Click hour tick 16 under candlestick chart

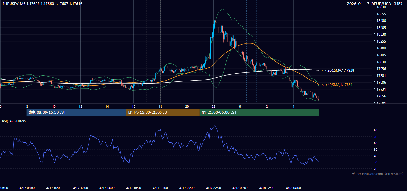point(133,107)
